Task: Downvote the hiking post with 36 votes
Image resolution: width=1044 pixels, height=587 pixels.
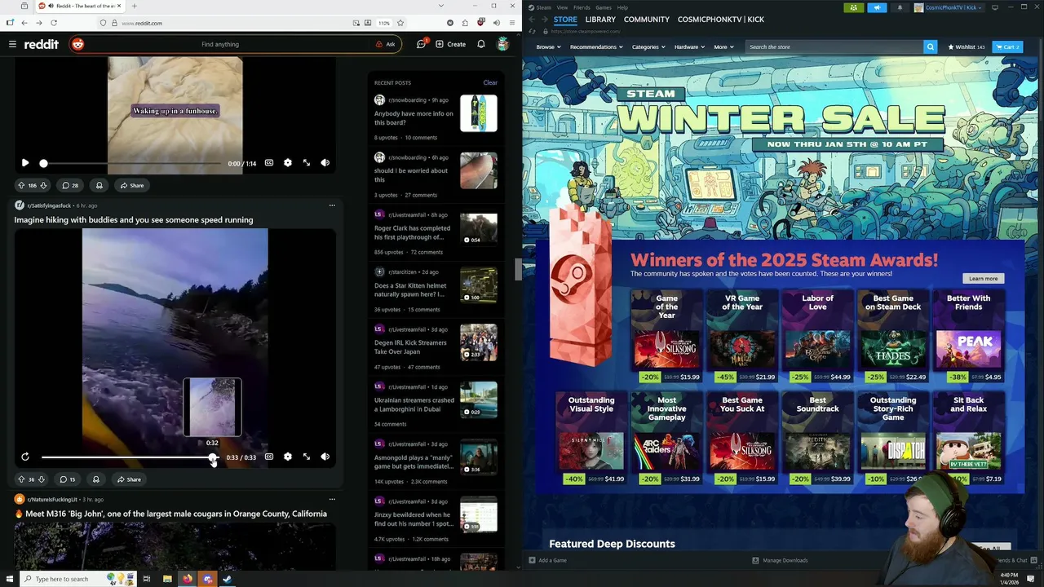Action: pyautogui.click(x=42, y=479)
